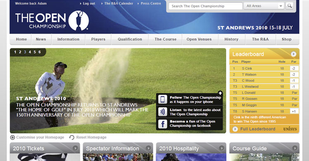Jump to carousel slide 4
Image resolution: width=309 pixels, height=161 pixels.
30,52
